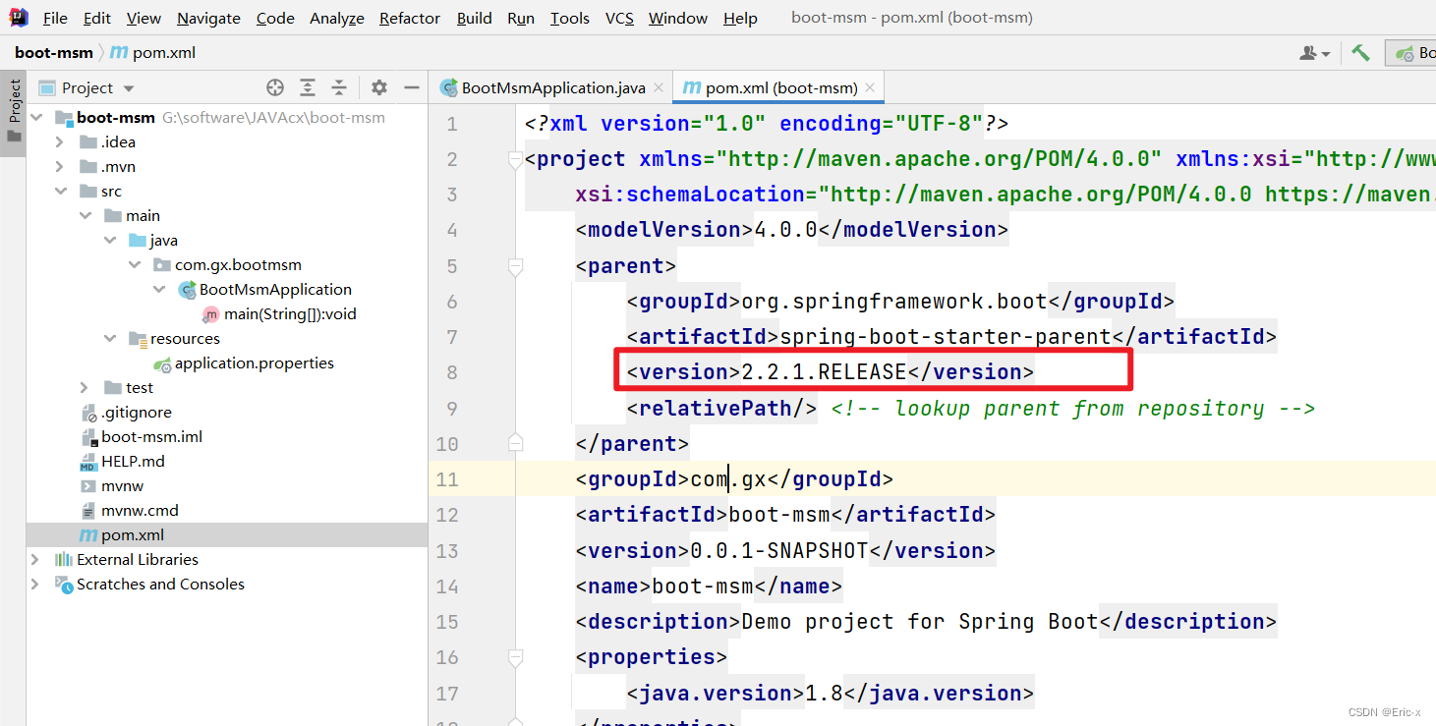This screenshot has width=1436, height=726.
Task: Collapse the main folder
Action: click(86, 215)
